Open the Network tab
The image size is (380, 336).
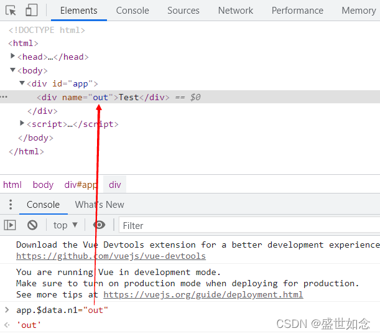click(236, 11)
